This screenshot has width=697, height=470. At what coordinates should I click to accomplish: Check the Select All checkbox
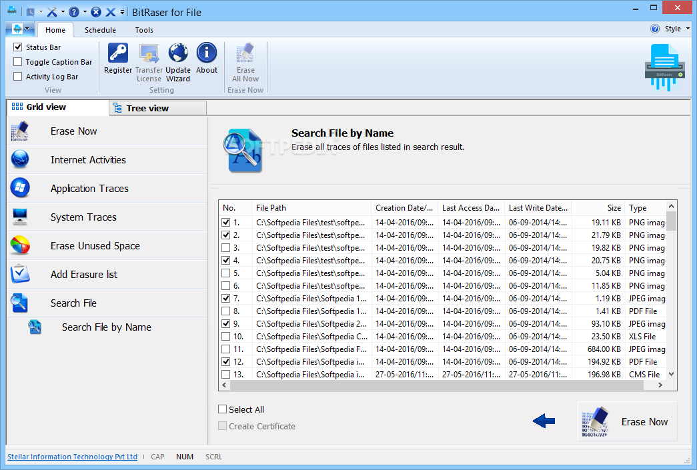(222, 409)
